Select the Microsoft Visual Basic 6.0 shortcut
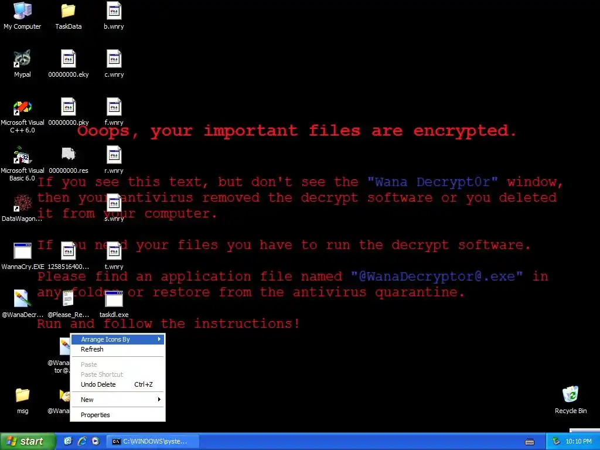This screenshot has width=600, height=450. (x=22, y=165)
